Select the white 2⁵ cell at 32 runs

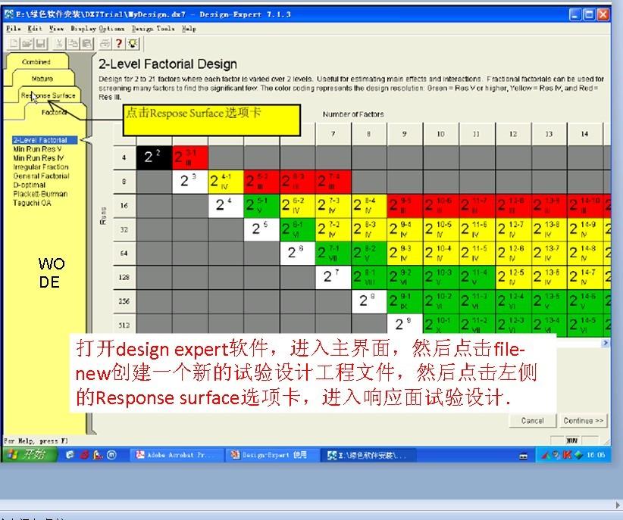coord(261,229)
